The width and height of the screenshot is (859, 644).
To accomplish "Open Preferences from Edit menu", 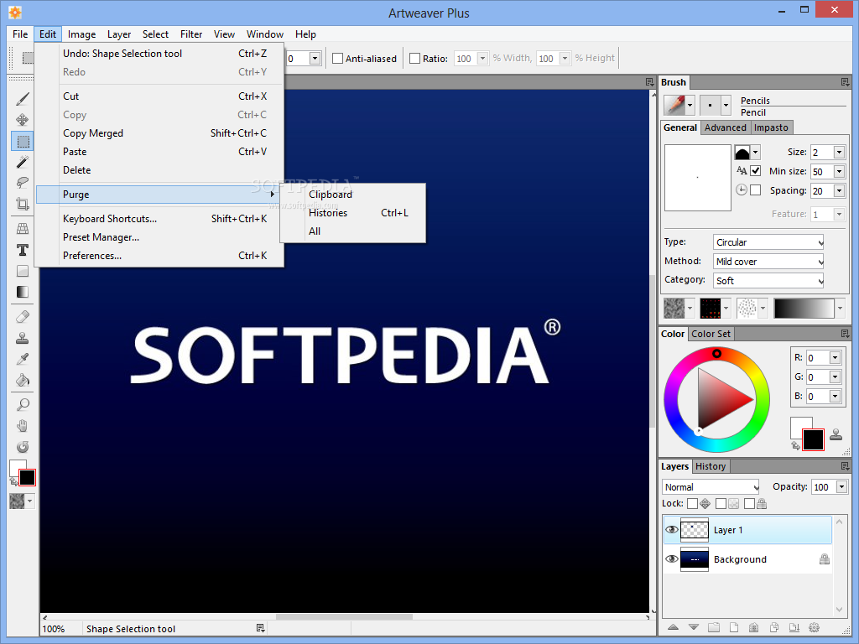I will coord(160,256).
